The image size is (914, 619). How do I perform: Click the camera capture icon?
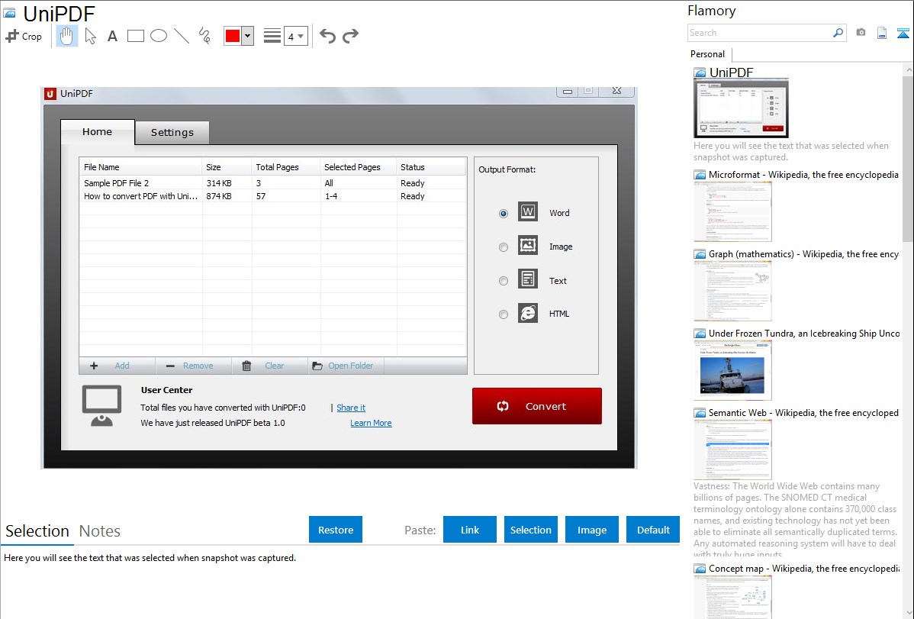coord(861,33)
